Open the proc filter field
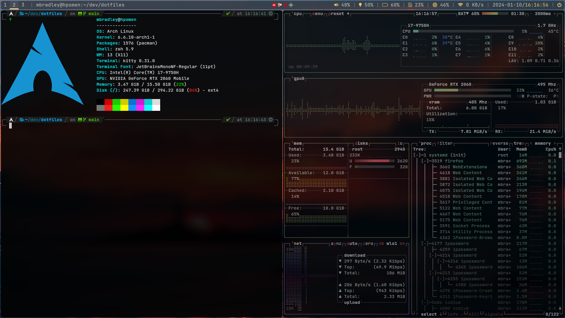Screen dimensions: 565x318 [x=445, y=144]
